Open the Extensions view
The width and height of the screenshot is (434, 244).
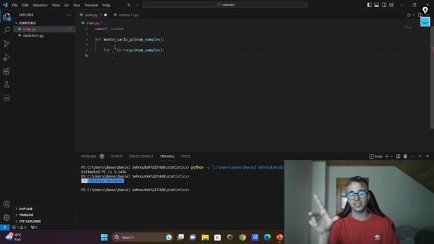tap(7, 71)
